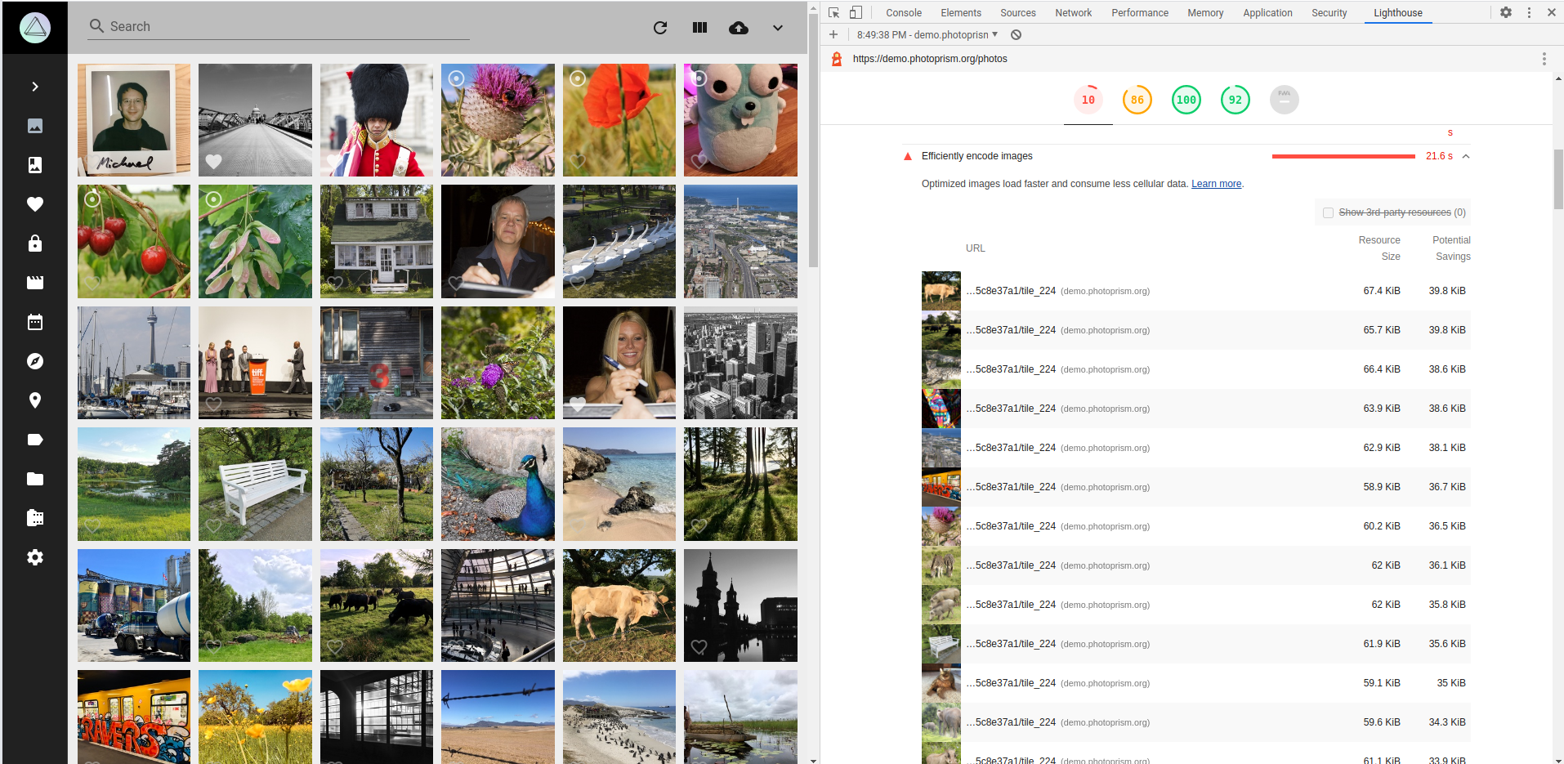
Task: Expand the search filter chevron
Action: 776,27
